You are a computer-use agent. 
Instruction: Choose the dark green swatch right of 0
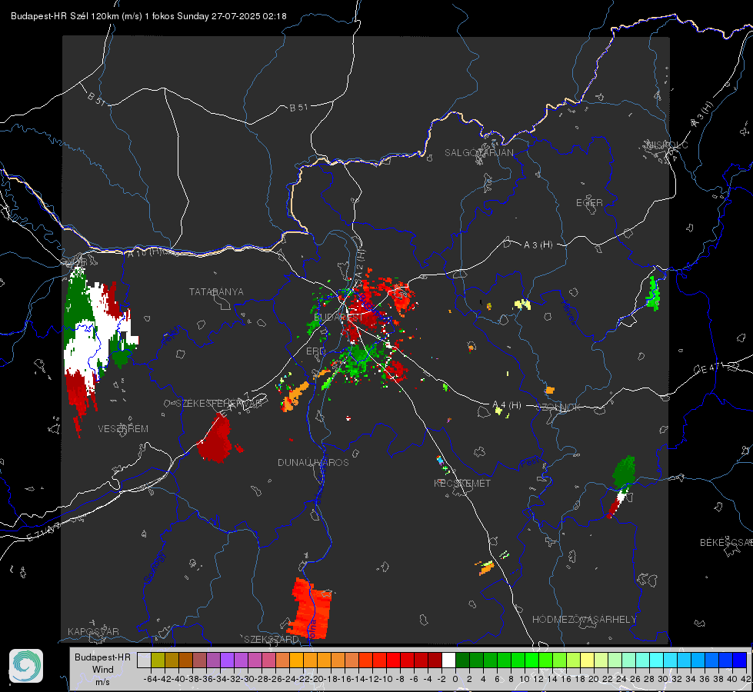462,660
